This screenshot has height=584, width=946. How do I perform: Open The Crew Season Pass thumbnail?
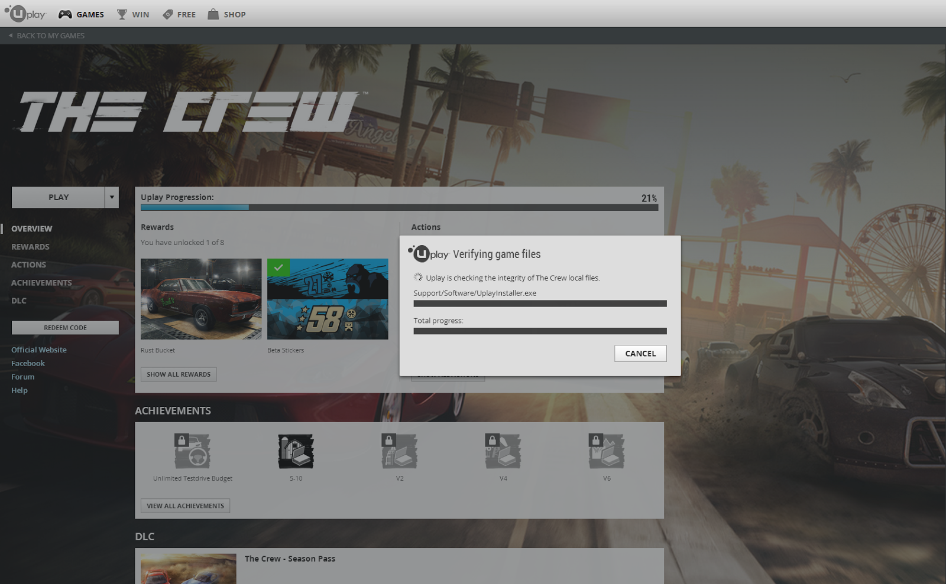tap(188, 569)
